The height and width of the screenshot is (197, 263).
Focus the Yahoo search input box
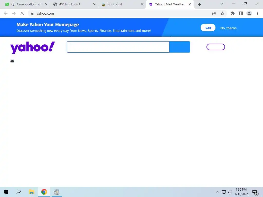(118, 47)
